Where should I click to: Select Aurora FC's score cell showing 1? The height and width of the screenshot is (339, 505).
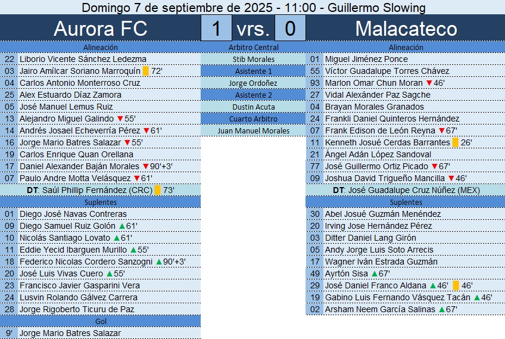pos(217,28)
